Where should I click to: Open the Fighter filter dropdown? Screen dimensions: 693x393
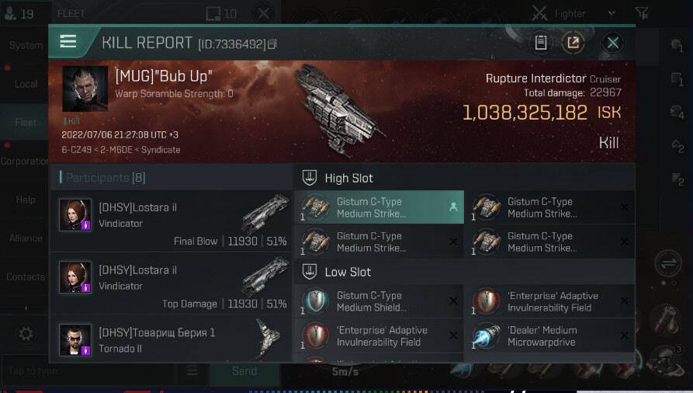(574, 14)
